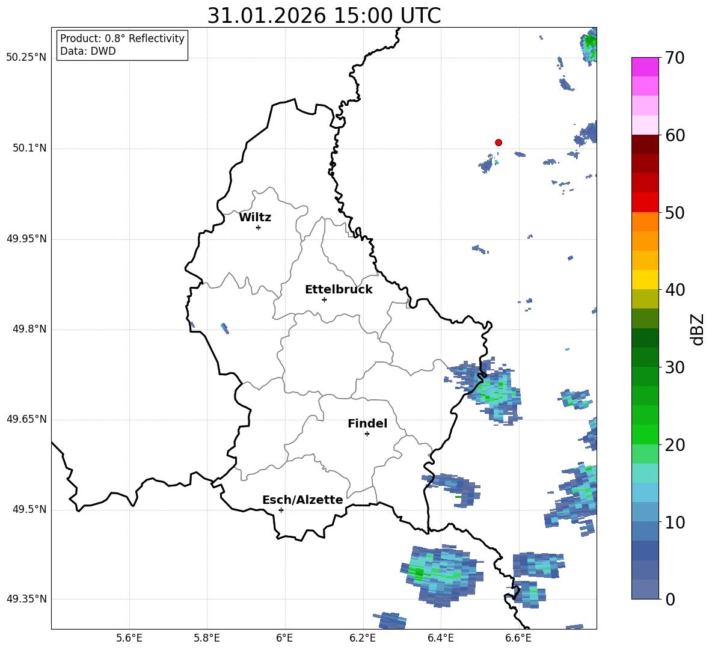This screenshot has width=712, height=650.
Task: Click the Ettelbruck station cross marker
Action: (324, 299)
